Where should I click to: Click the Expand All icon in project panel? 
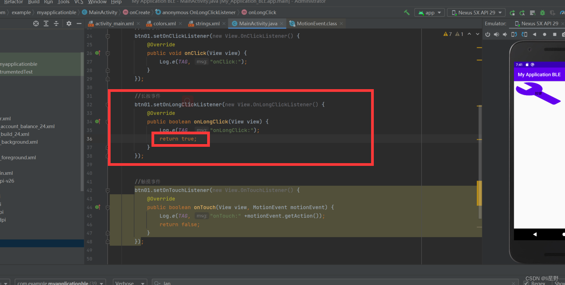point(46,23)
